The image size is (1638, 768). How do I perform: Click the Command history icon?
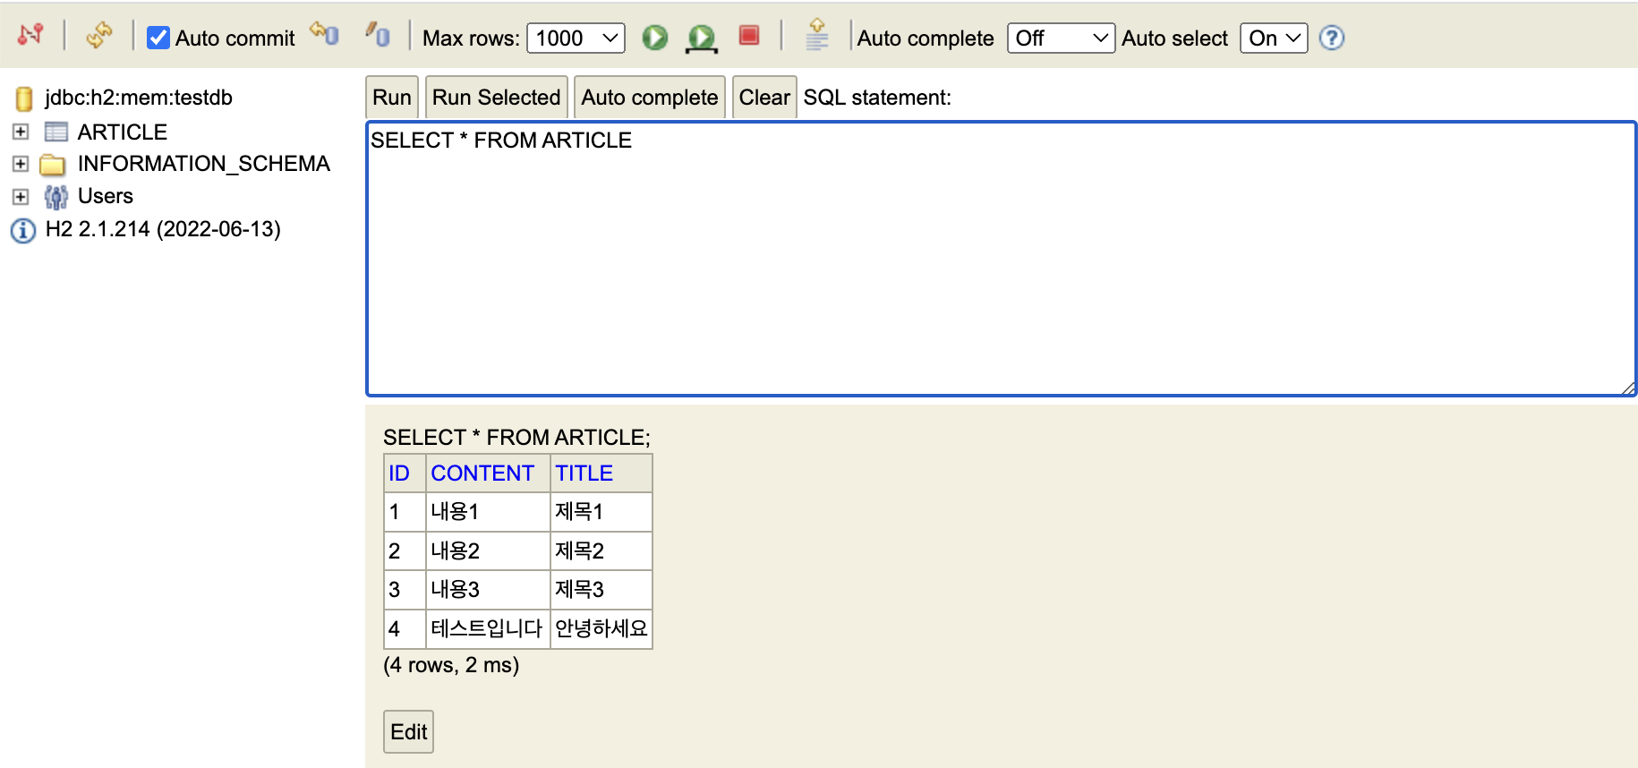(816, 35)
